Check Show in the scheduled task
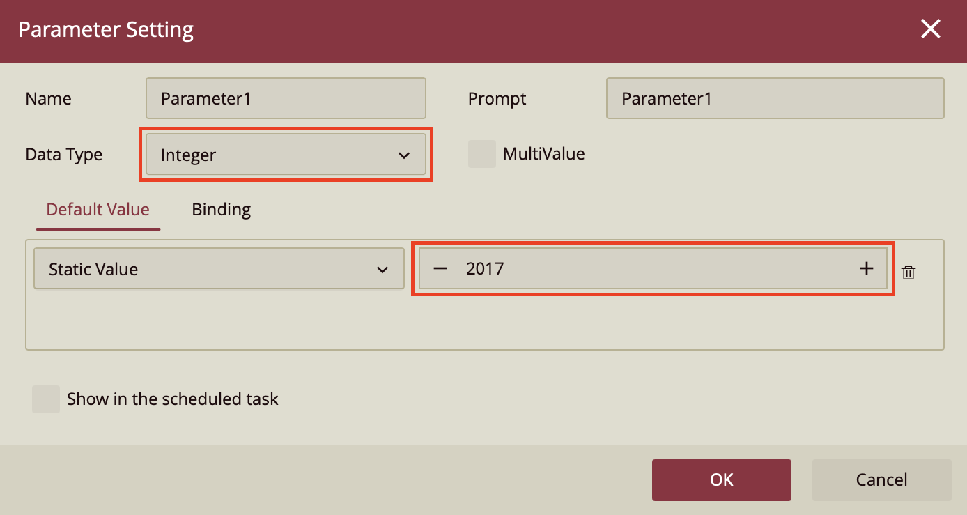The width and height of the screenshot is (967, 515). coord(45,399)
